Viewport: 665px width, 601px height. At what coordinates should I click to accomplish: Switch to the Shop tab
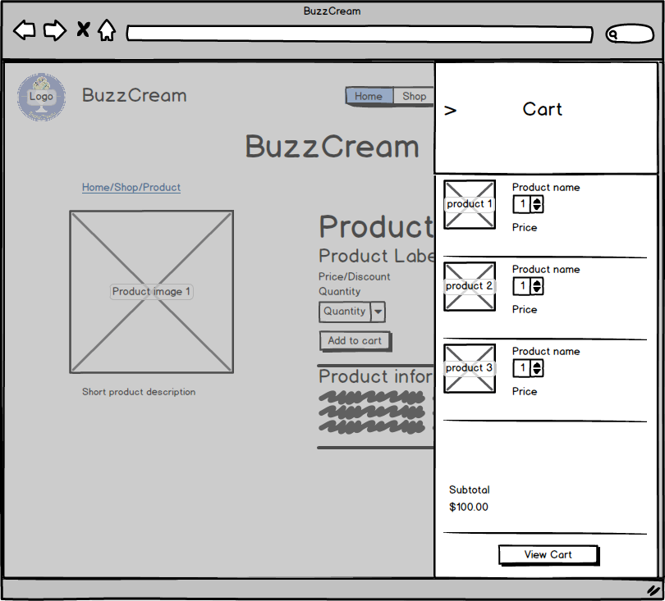tap(414, 96)
